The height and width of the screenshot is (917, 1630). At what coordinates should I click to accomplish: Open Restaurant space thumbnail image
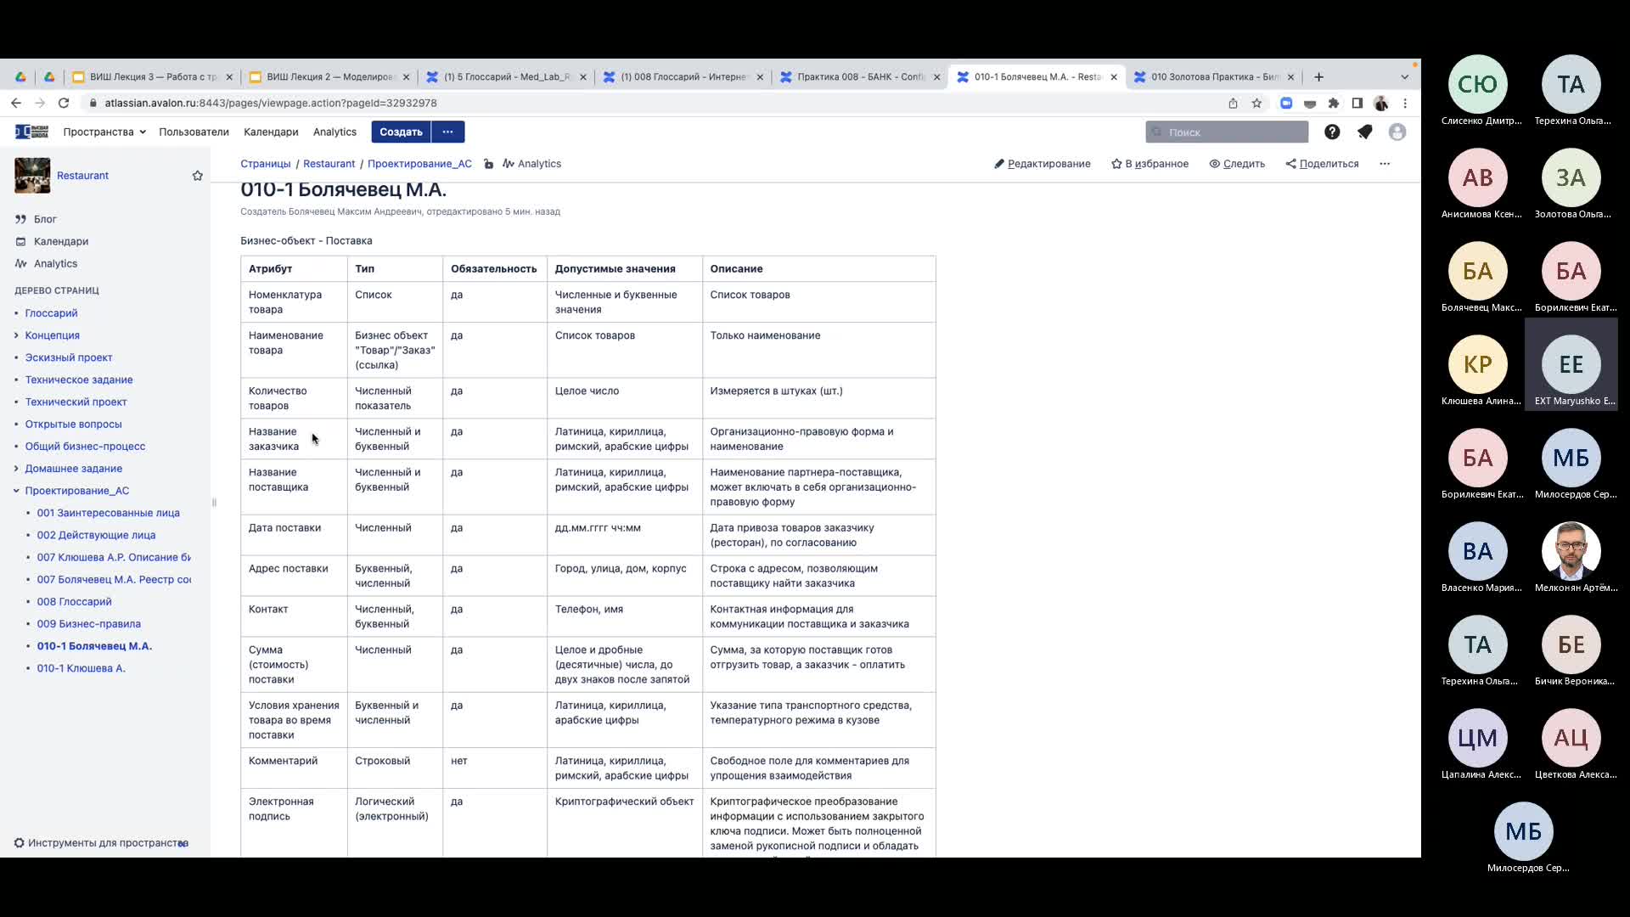[x=32, y=176]
